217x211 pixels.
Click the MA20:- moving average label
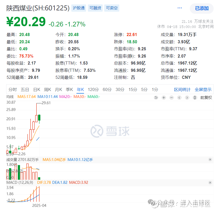tap(65, 97)
